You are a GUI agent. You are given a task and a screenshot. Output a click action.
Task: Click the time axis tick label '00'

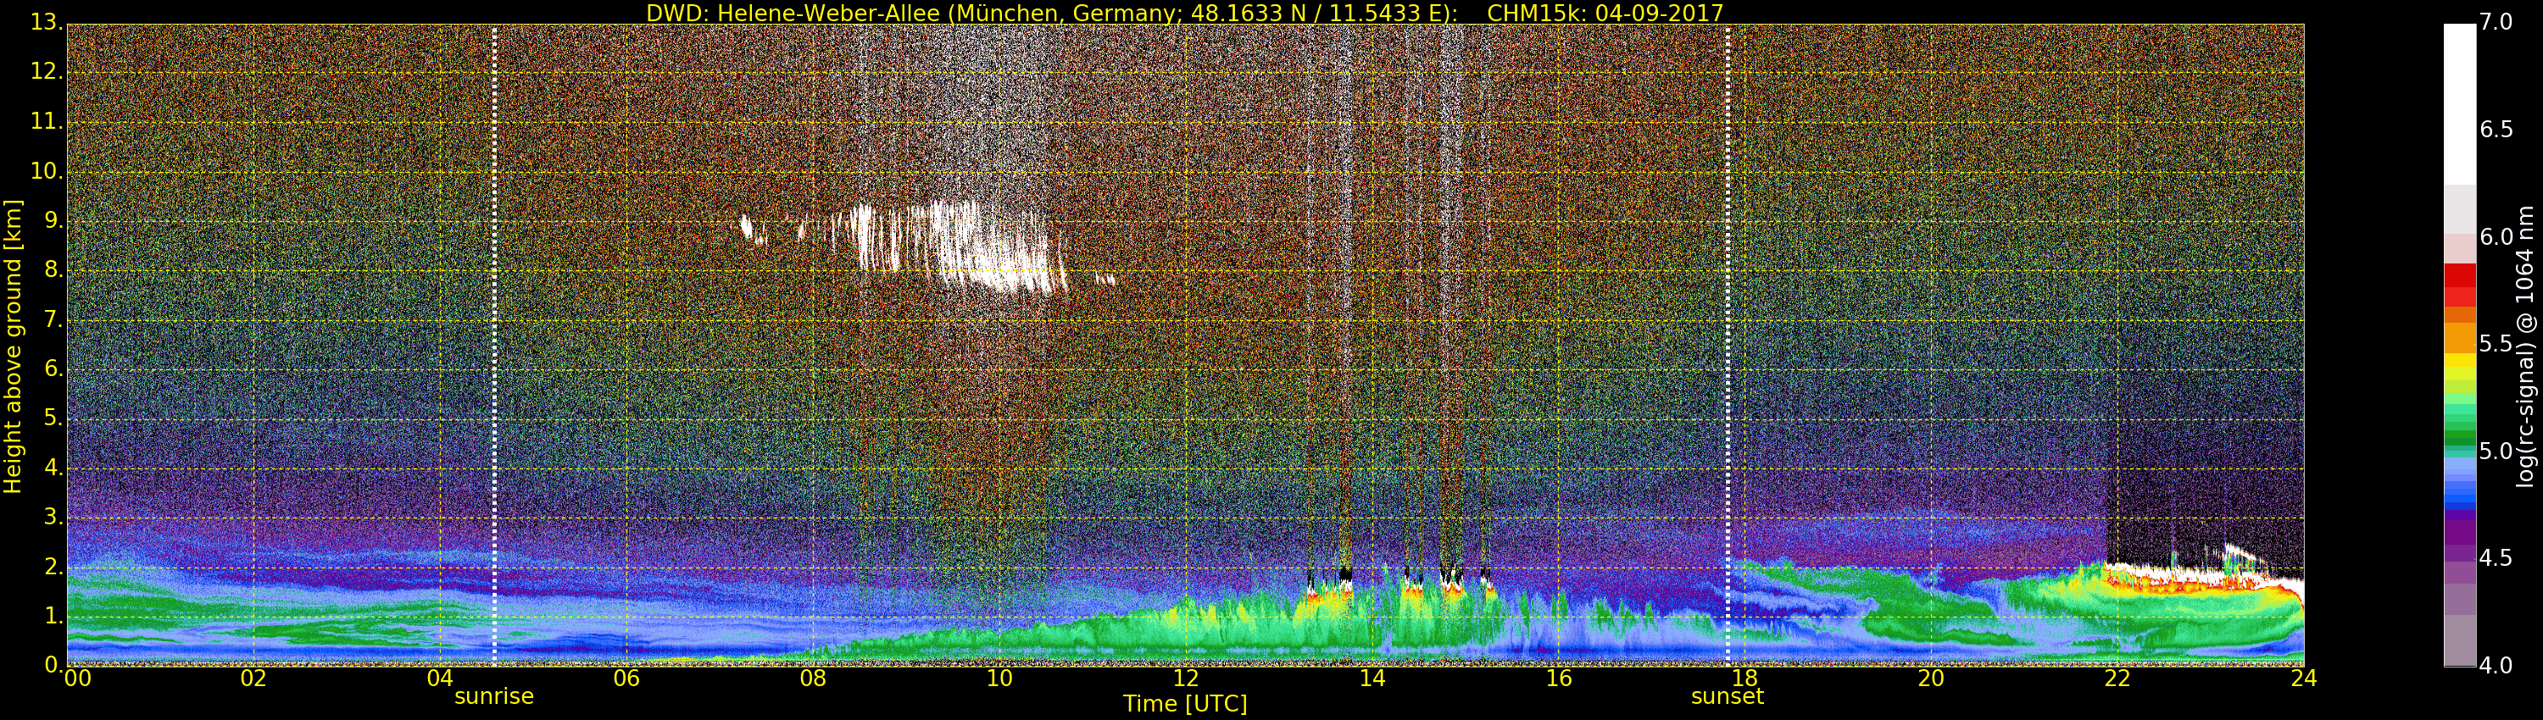(x=77, y=678)
